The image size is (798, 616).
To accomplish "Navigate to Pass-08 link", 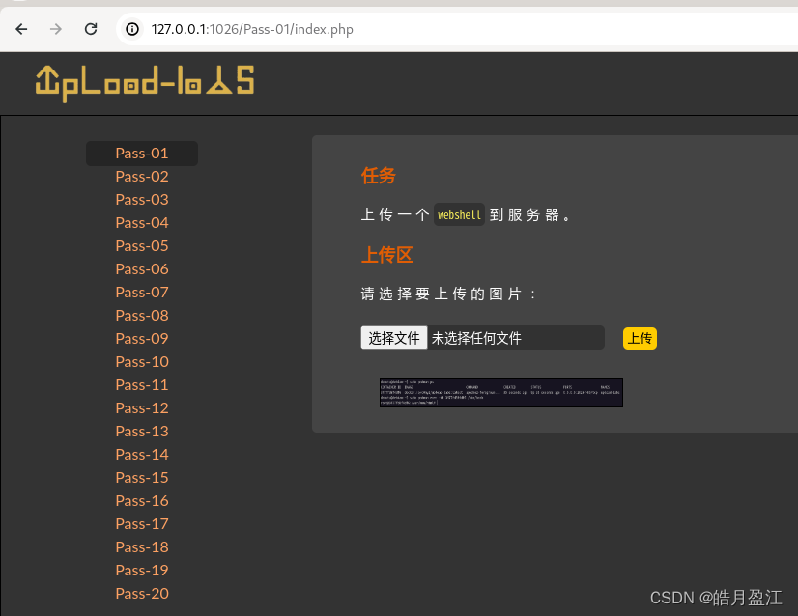I will coord(142,316).
